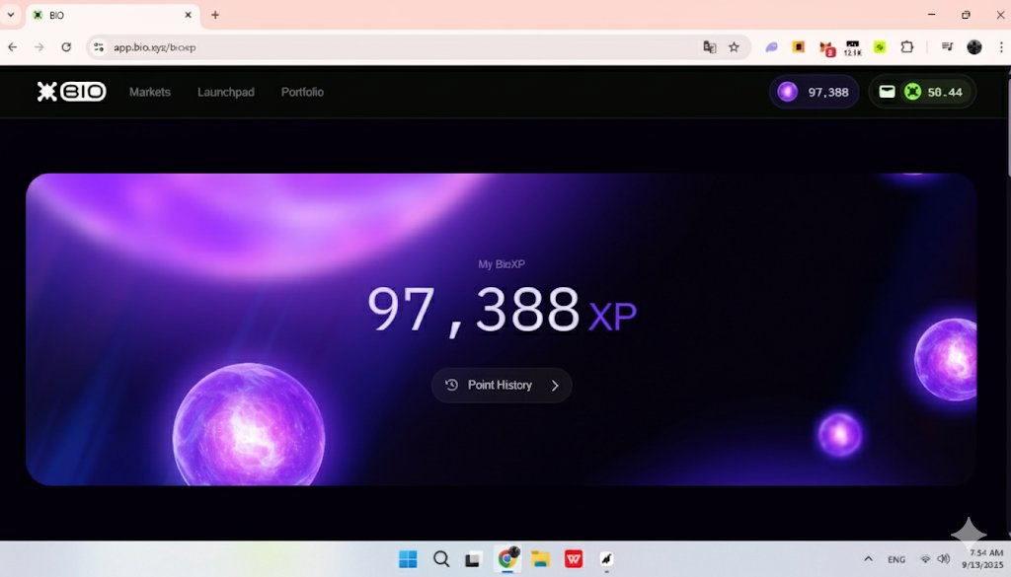The image size is (1011, 577).
Task: Open the Chrome profile avatar
Action: (x=974, y=47)
